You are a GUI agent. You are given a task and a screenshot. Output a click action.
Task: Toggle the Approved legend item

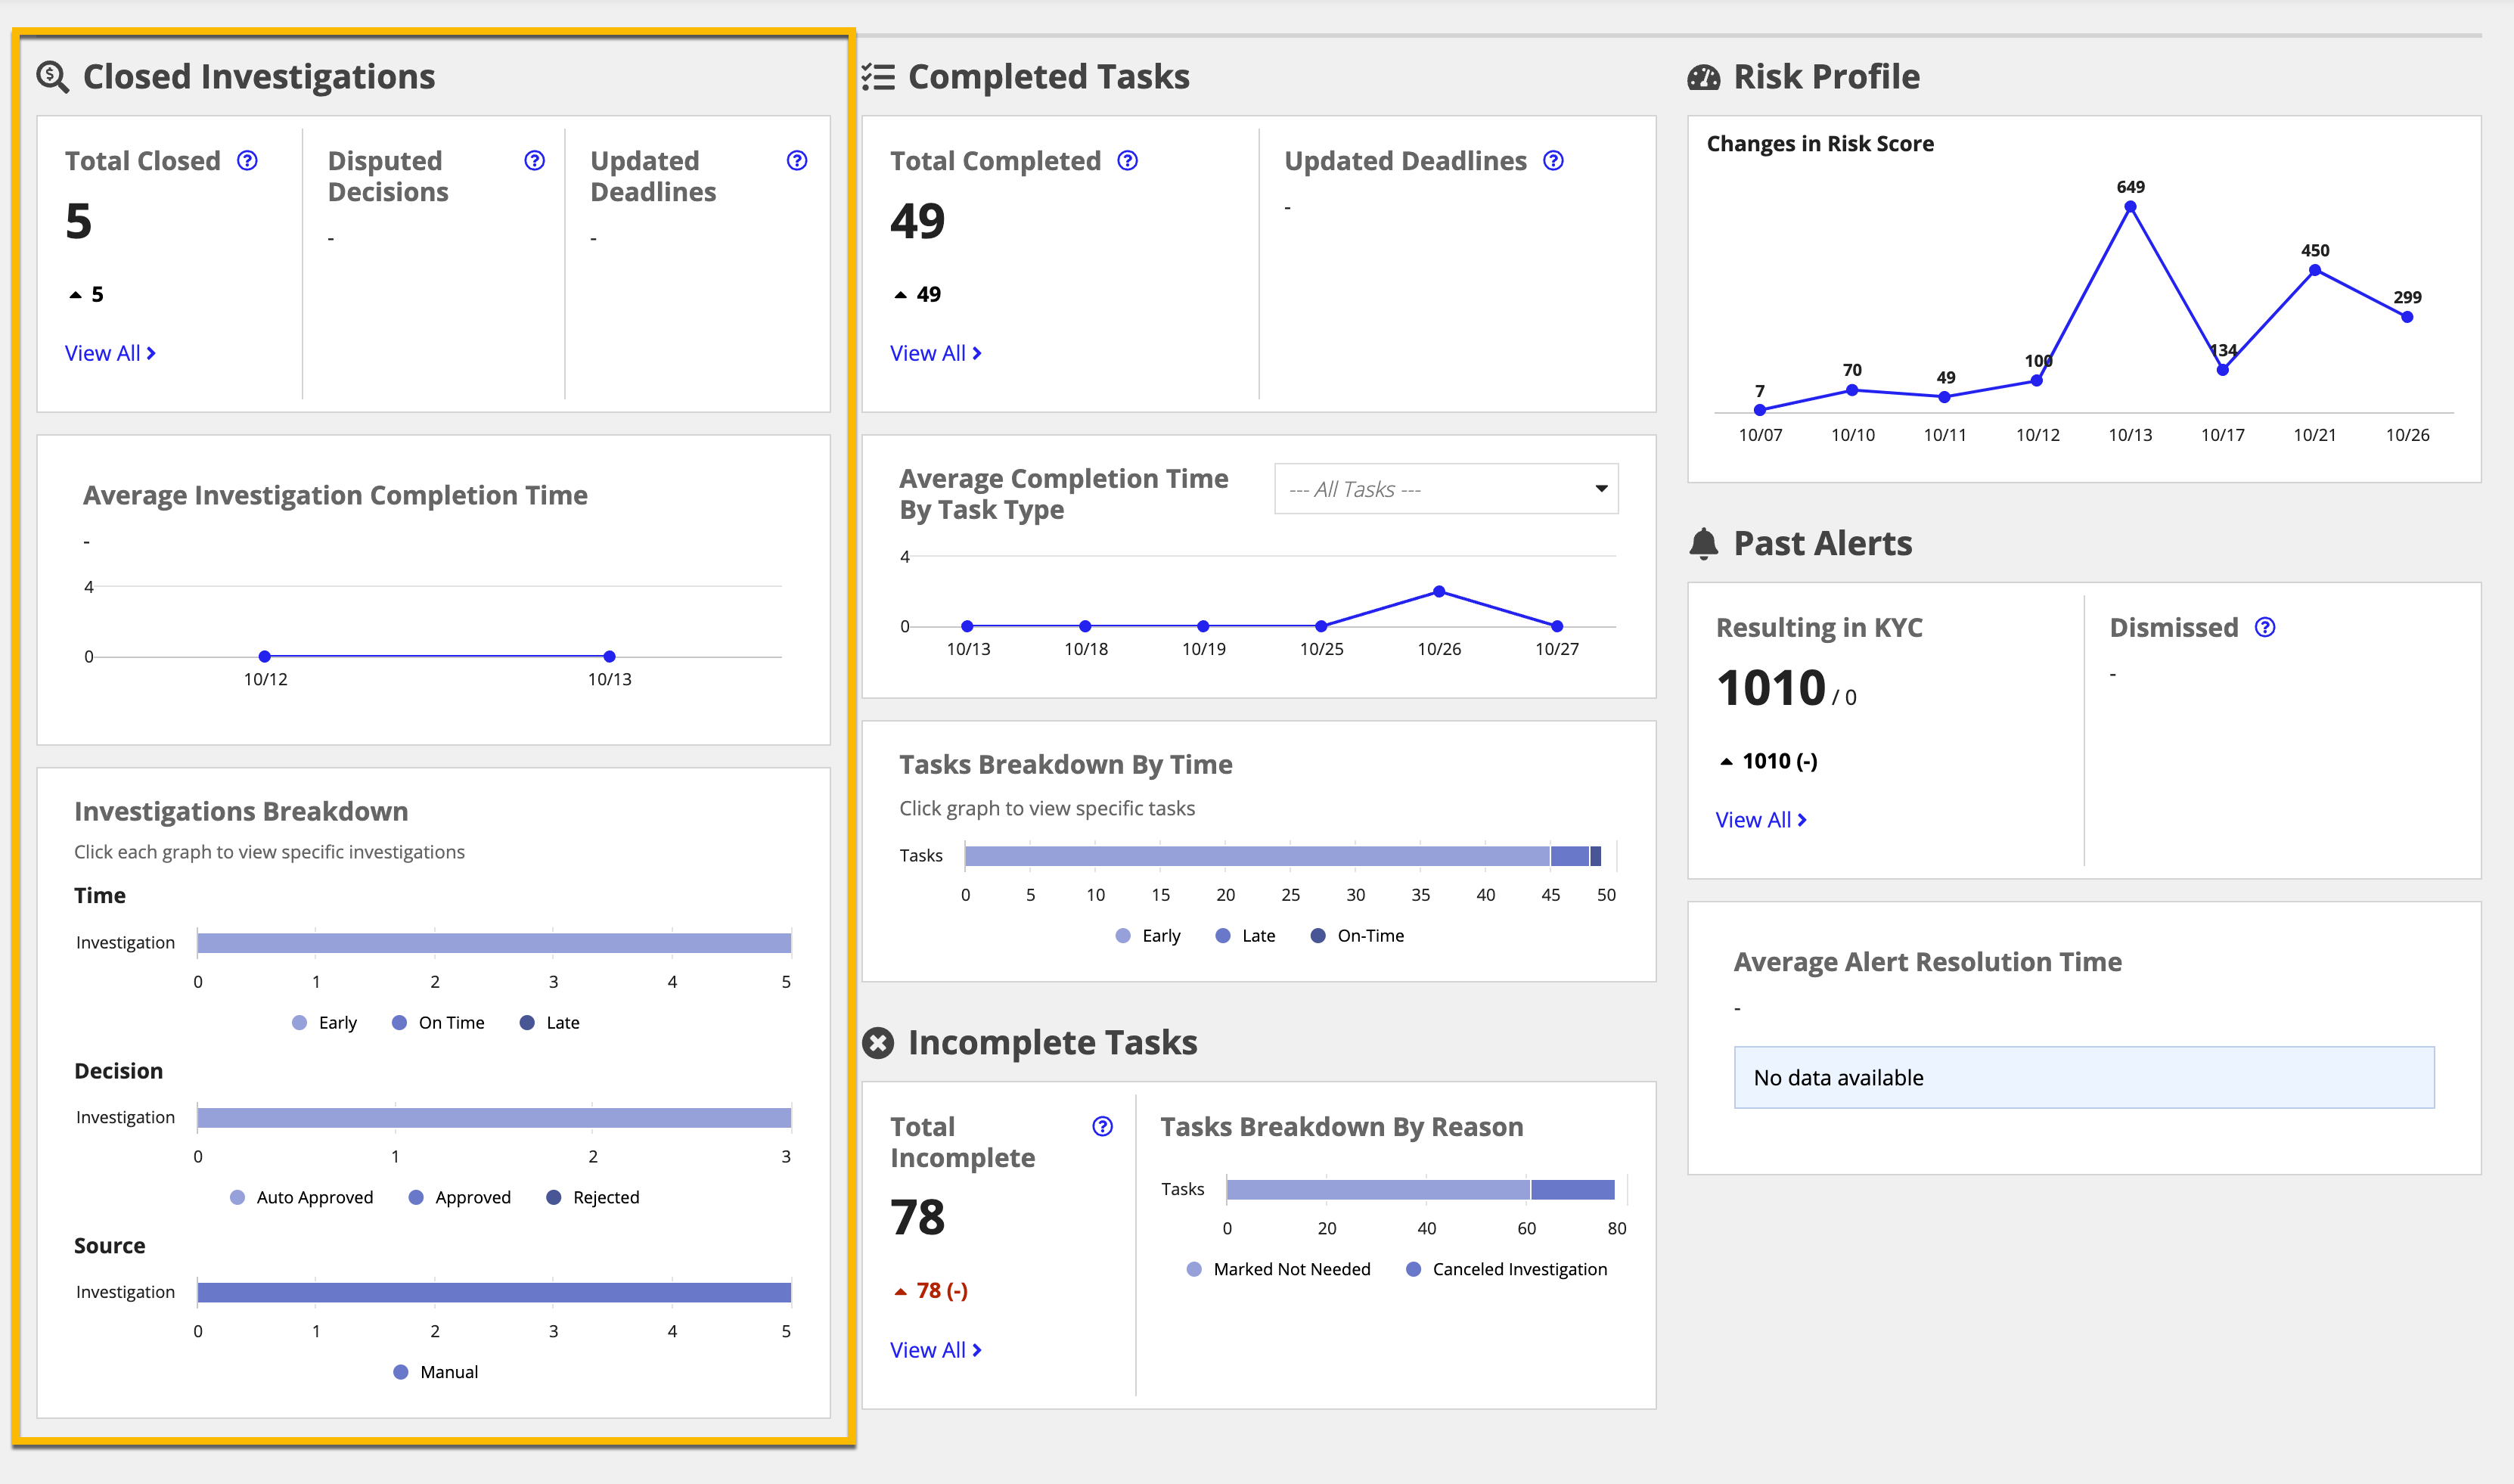tap(460, 1198)
